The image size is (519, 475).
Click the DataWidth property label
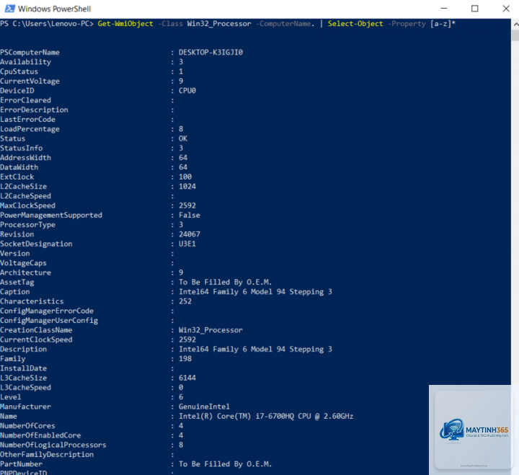click(x=19, y=167)
